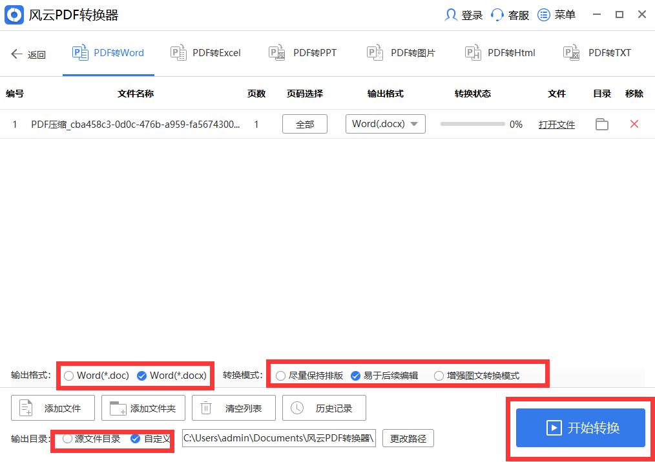The image size is (655, 462).
Task: Click the 添加文件夹 folder icon
Action: tap(118, 408)
